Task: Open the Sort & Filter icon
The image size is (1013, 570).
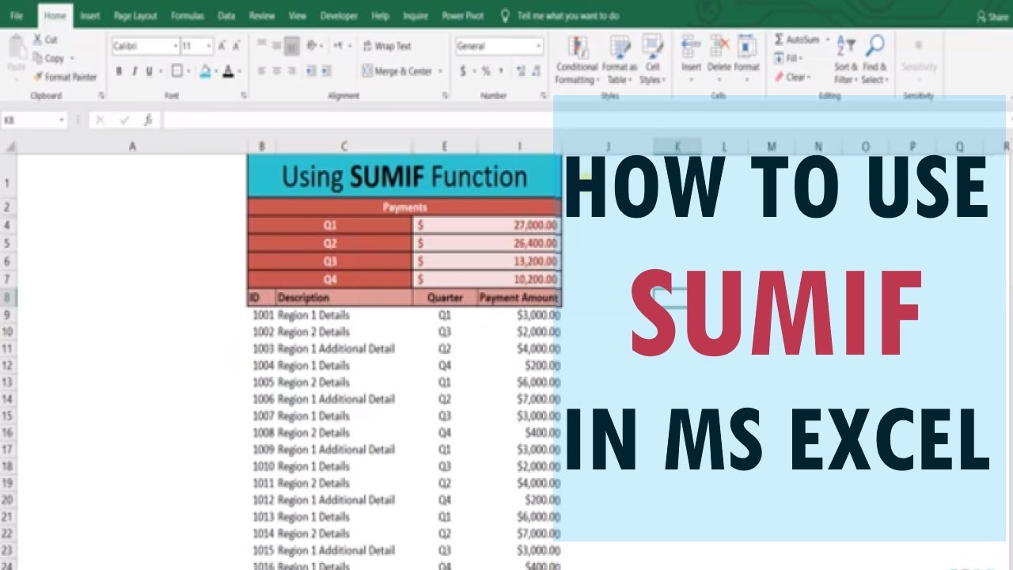Action: (x=846, y=47)
